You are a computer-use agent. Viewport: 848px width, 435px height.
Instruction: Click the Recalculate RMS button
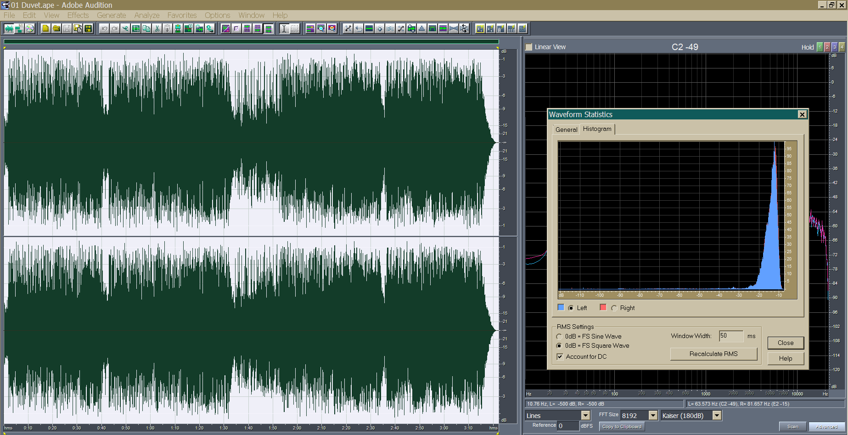[x=713, y=354]
